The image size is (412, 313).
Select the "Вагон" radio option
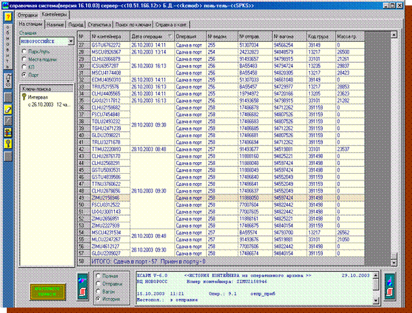pyautogui.click(x=98, y=291)
